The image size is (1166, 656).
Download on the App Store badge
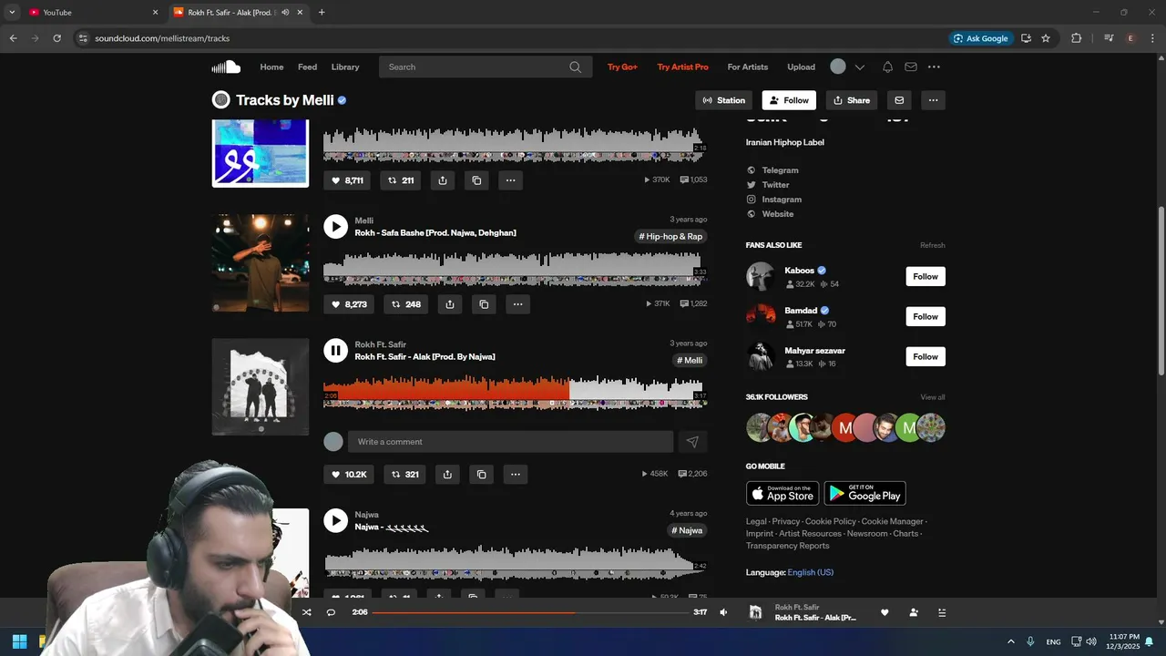(782, 493)
